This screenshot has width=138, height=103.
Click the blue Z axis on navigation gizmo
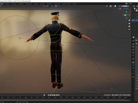click(126, 12)
